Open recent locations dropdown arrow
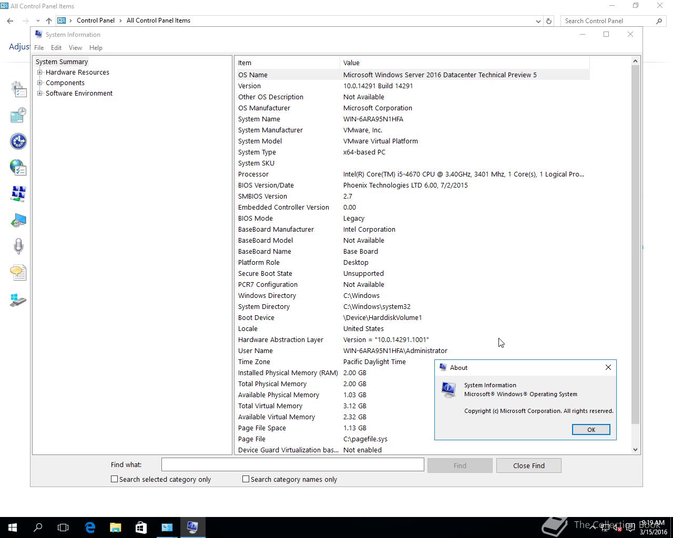The image size is (673, 538). (37, 21)
